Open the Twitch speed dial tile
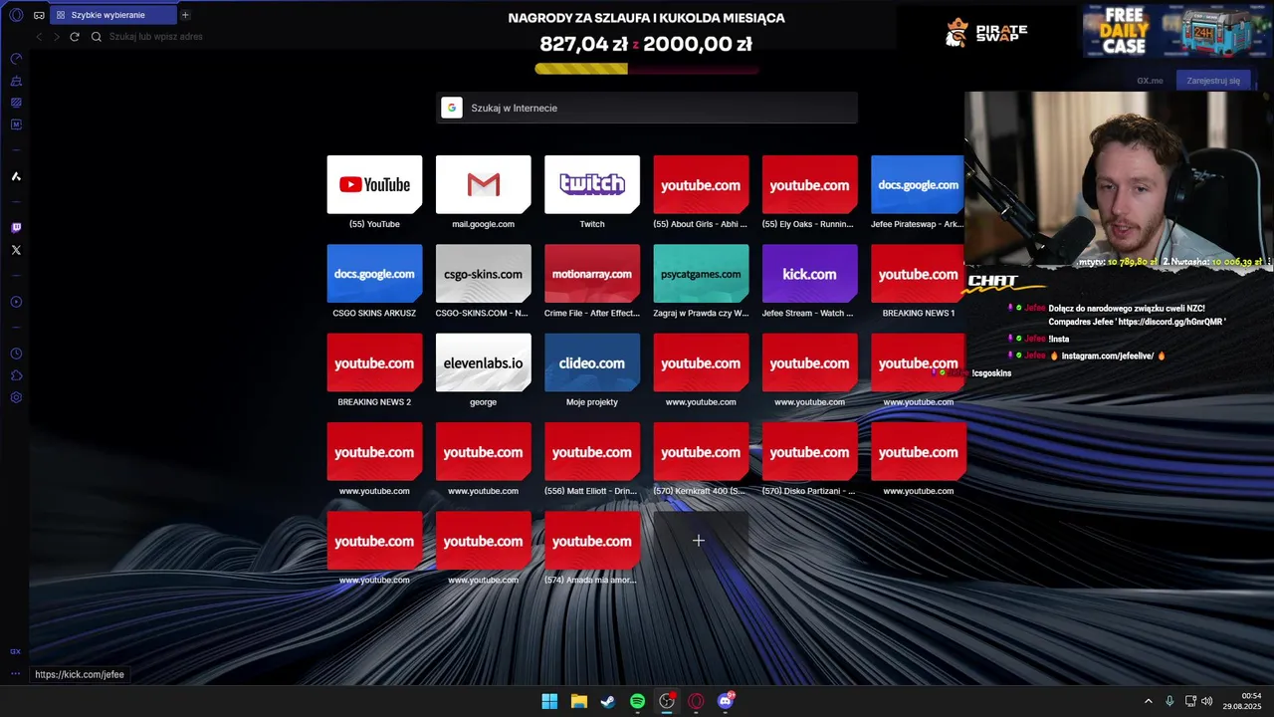The height and width of the screenshot is (717, 1274). [592, 184]
